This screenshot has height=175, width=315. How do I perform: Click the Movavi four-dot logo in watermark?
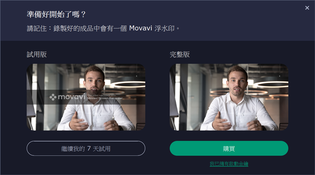coord(53,97)
